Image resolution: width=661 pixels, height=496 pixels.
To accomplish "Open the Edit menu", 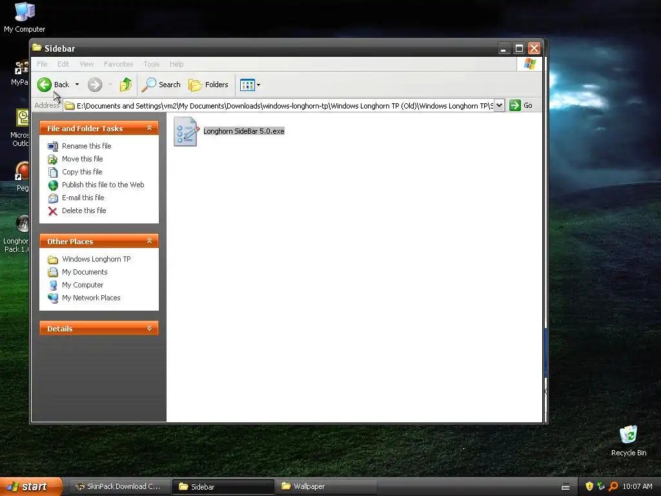I will pyautogui.click(x=63, y=64).
